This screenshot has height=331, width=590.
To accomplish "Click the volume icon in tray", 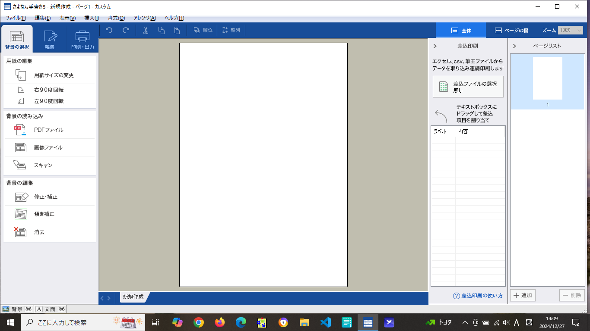I will 506,322.
